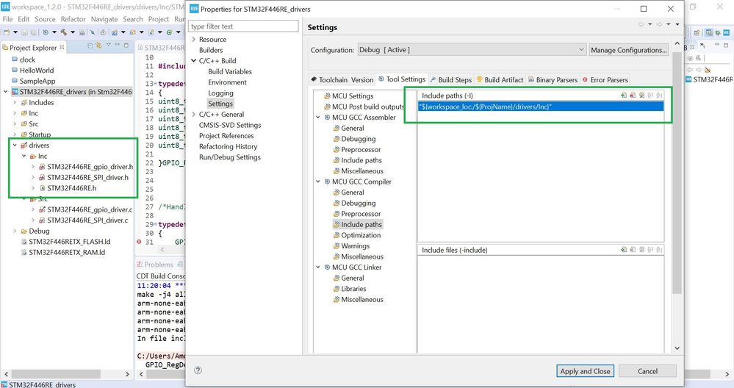Screen dimensions: 734x388
Task: Expand the Includes folder
Action: pos(15,102)
